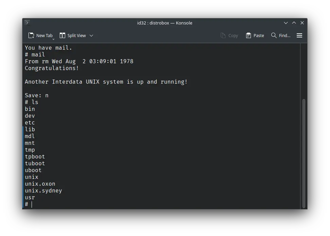Split the terminal view
Viewport: 330px width, 236px height.
(72, 35)
